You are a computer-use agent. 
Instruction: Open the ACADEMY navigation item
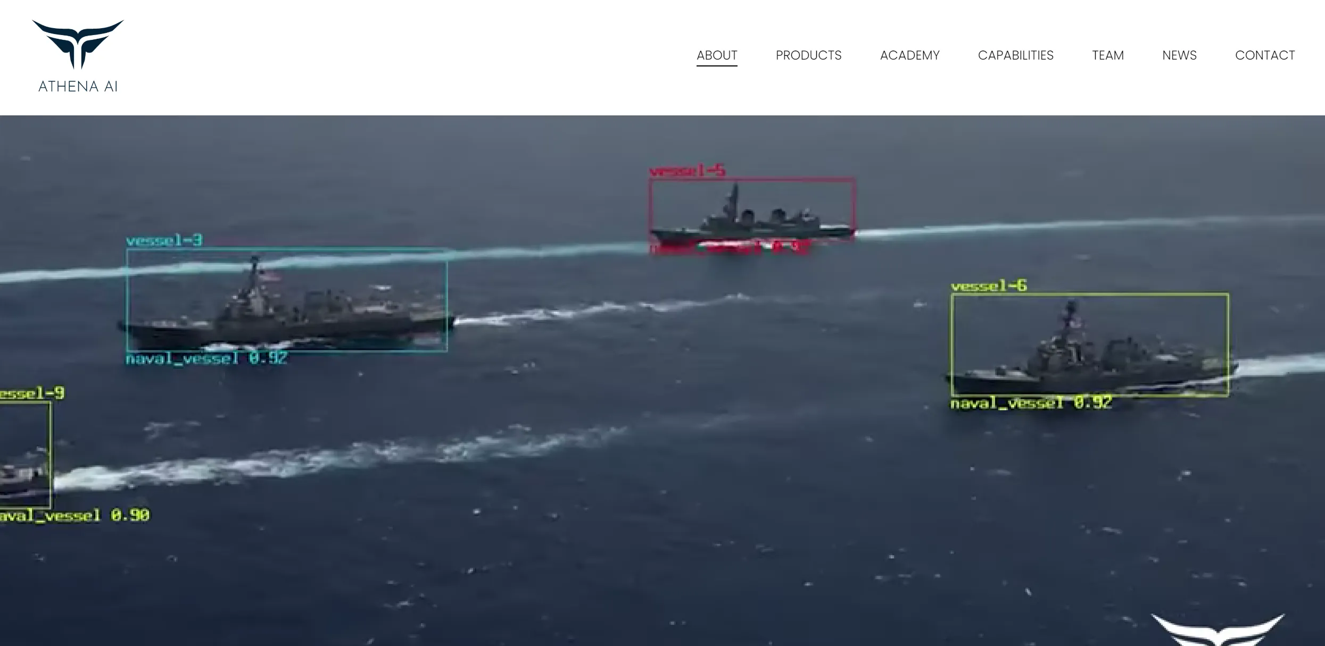pos(910,55)
